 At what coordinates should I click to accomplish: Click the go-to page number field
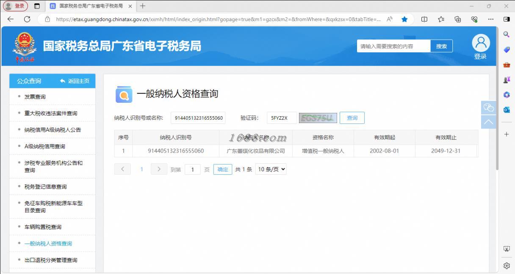tap(193, 170)
